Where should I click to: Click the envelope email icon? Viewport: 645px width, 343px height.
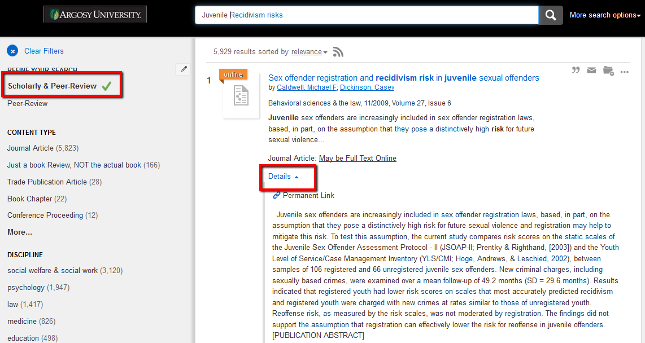(591, 71)
